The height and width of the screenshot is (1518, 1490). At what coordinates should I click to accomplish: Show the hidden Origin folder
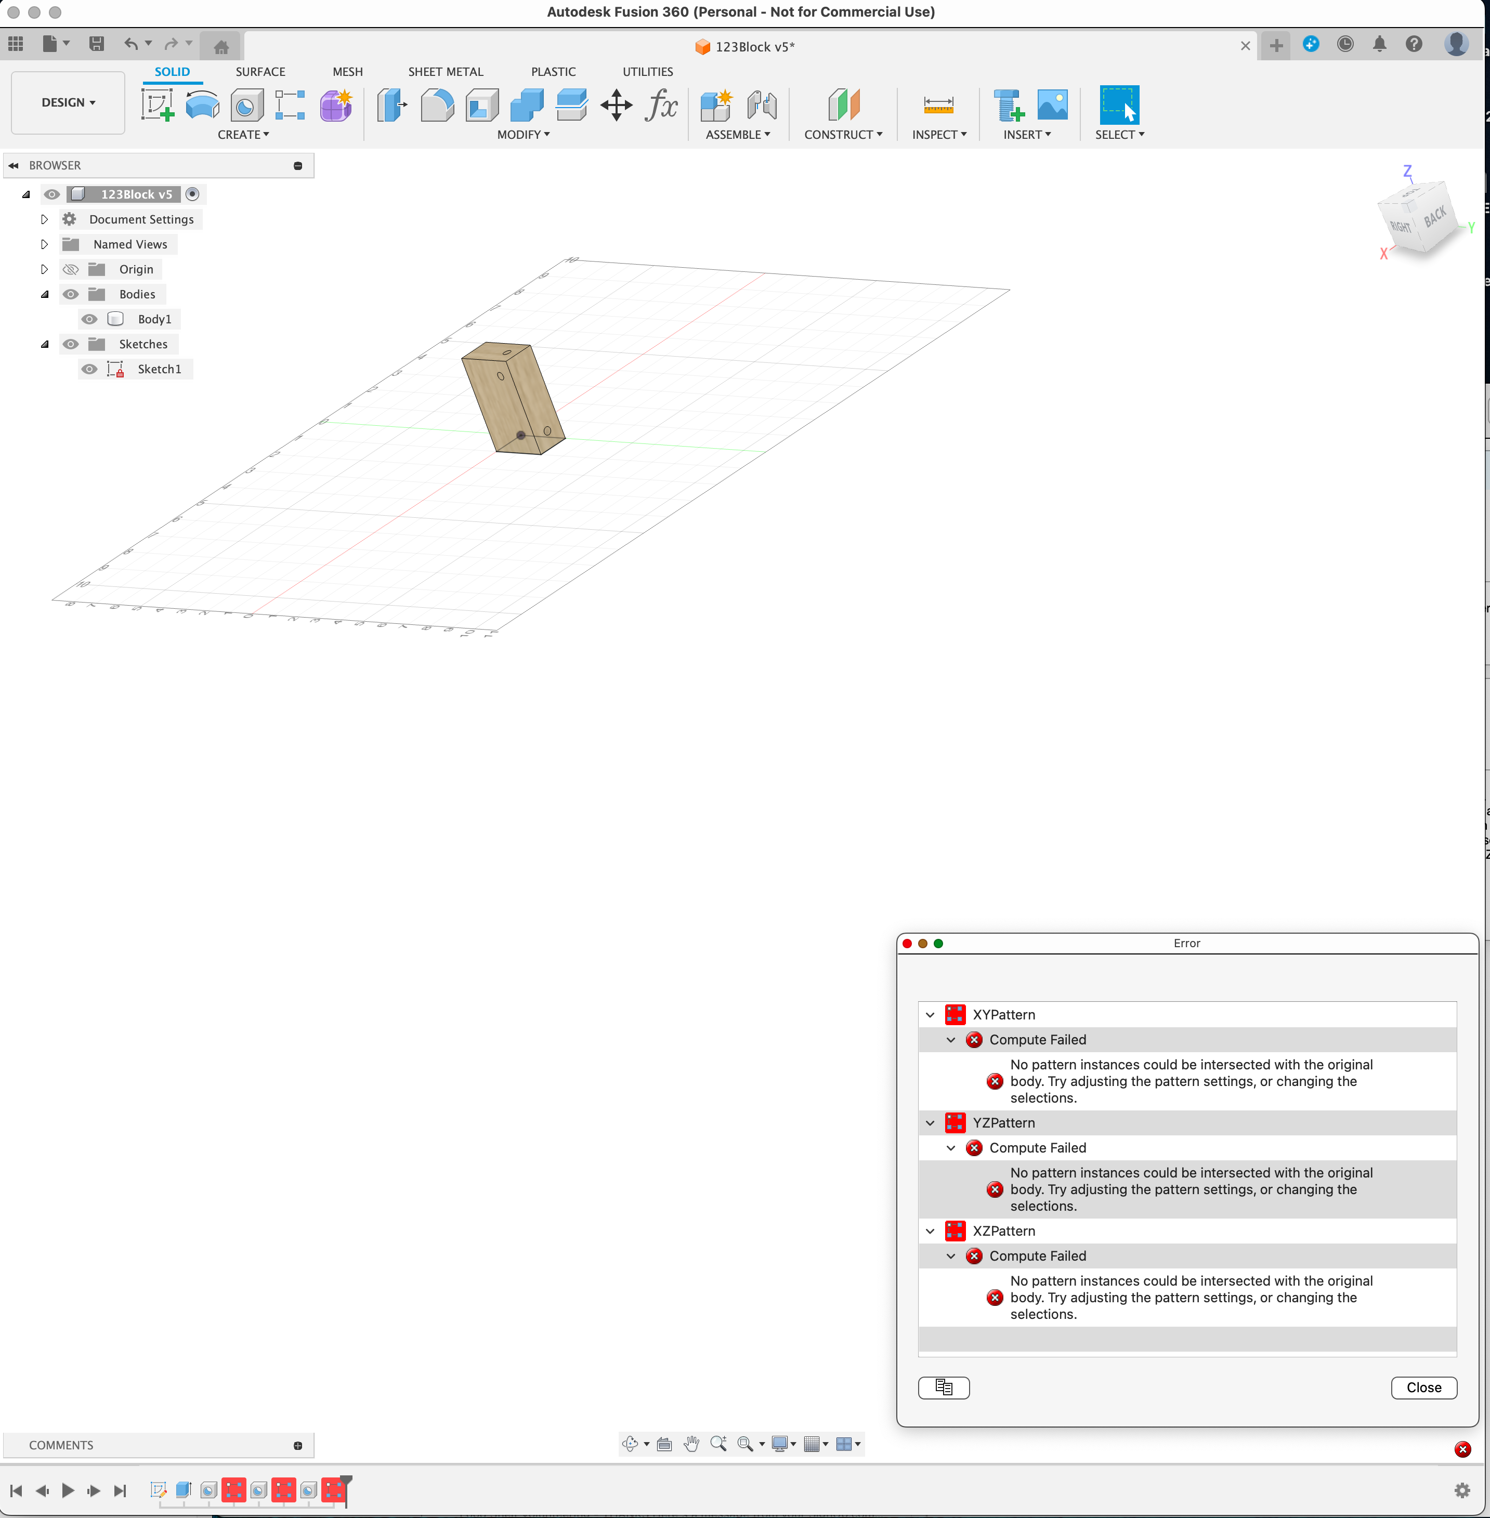(70, 269)
